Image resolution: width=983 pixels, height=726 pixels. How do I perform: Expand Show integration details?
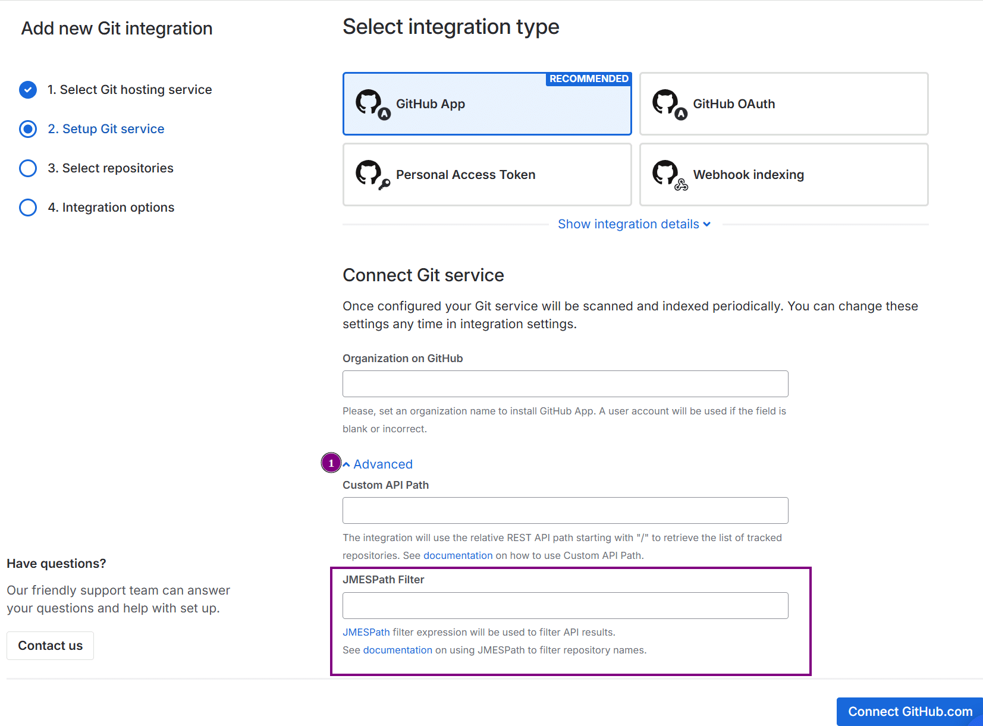pos(634,224)
